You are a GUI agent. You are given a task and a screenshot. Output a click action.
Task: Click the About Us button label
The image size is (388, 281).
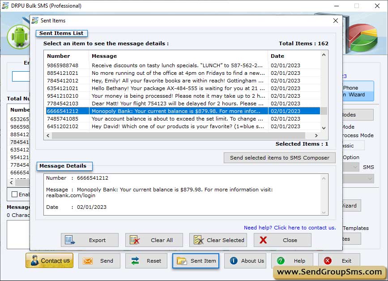pos(253,261)
